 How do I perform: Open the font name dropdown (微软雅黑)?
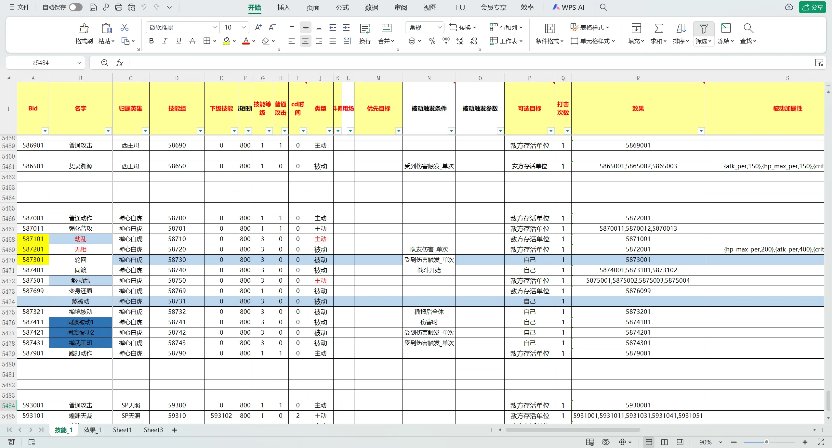(215, 27)
